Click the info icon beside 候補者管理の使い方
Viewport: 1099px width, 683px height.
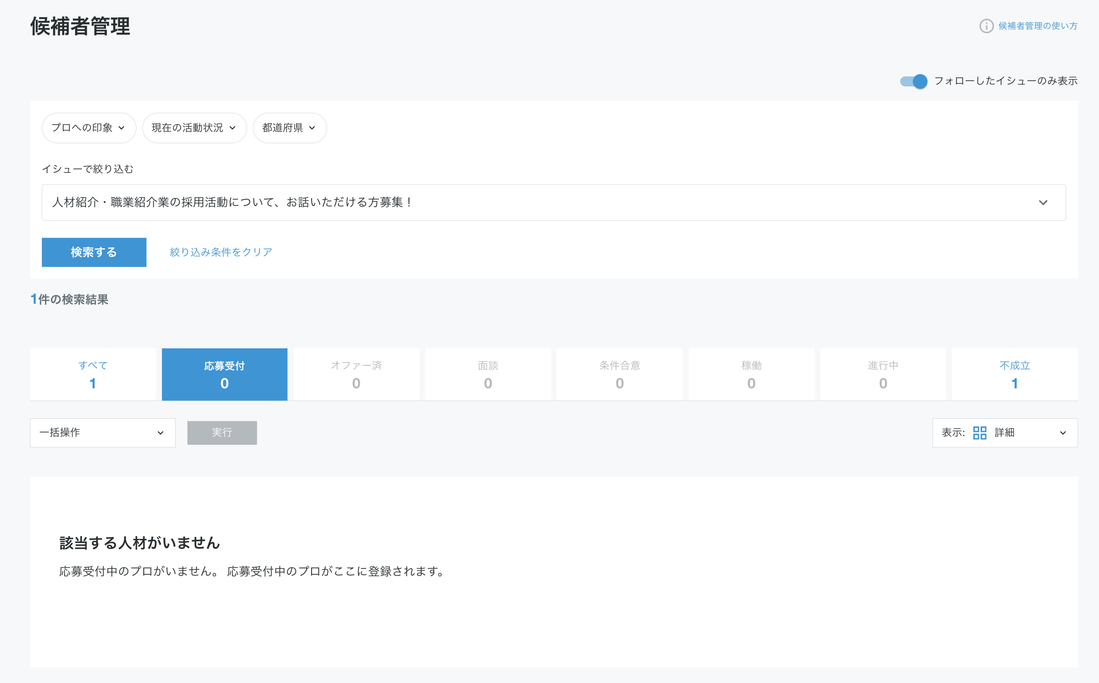click(x=986, y=26)
